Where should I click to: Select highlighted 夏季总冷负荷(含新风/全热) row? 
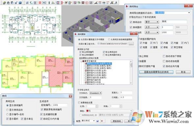click(99, 63)
